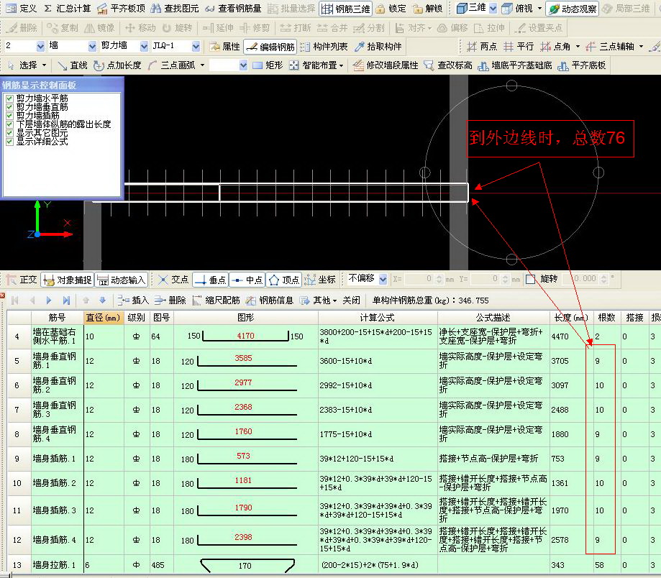The width and height of the screenshot is (661, 578).
Task: Select the 移动 move tool
Action: (140, 28)
